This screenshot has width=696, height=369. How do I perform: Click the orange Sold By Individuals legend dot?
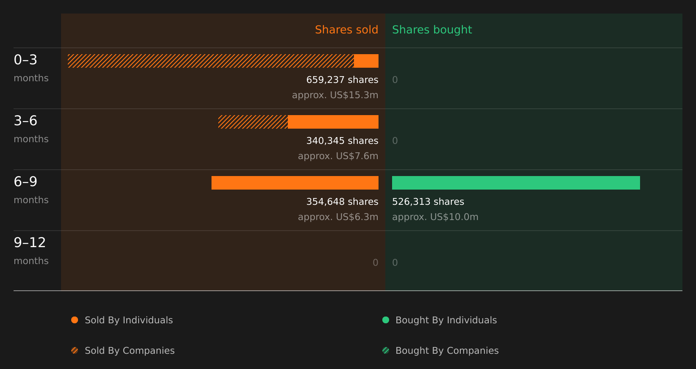[75, 320]
